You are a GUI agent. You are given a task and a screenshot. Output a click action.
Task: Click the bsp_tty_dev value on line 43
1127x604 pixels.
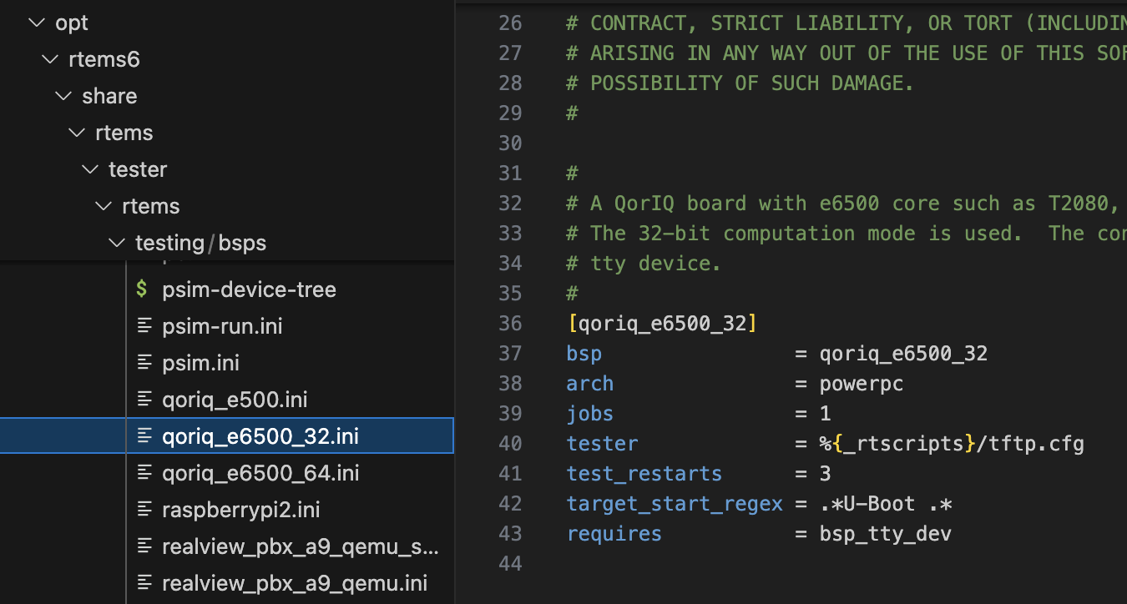click(885, 534)
